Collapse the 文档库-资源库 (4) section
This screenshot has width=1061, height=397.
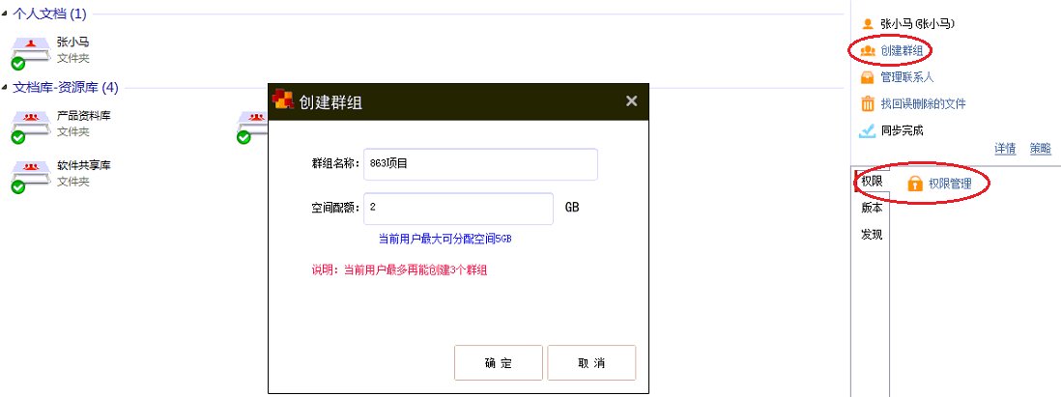point(6,87)
